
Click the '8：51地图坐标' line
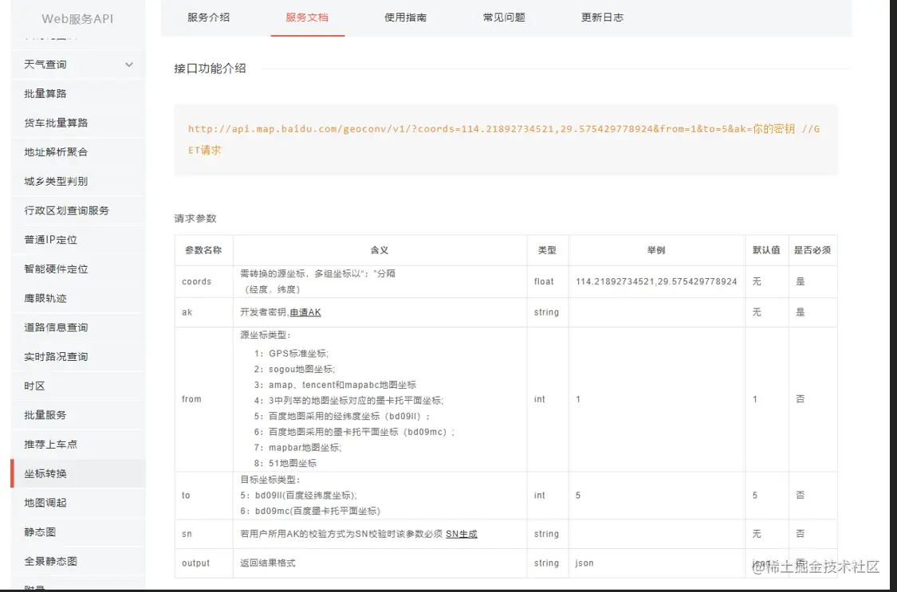pyautogui.click(x=285, y=464)
